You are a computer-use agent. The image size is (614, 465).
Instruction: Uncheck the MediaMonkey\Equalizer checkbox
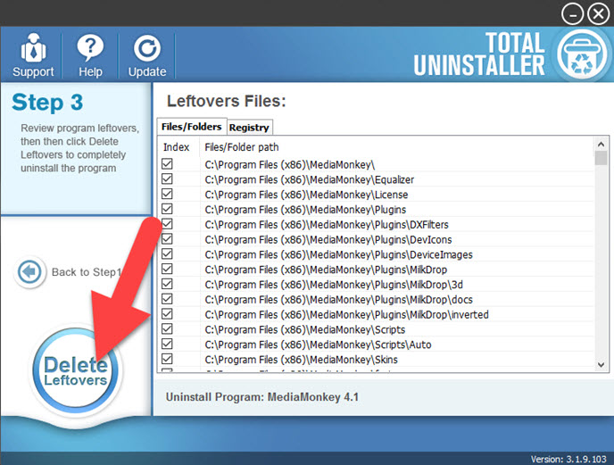[167, 179]
